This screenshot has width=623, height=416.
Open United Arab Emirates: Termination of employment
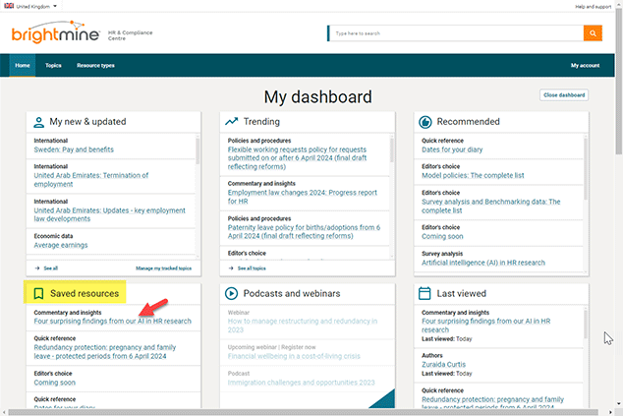pyautogui.click(x=91, y=180)
